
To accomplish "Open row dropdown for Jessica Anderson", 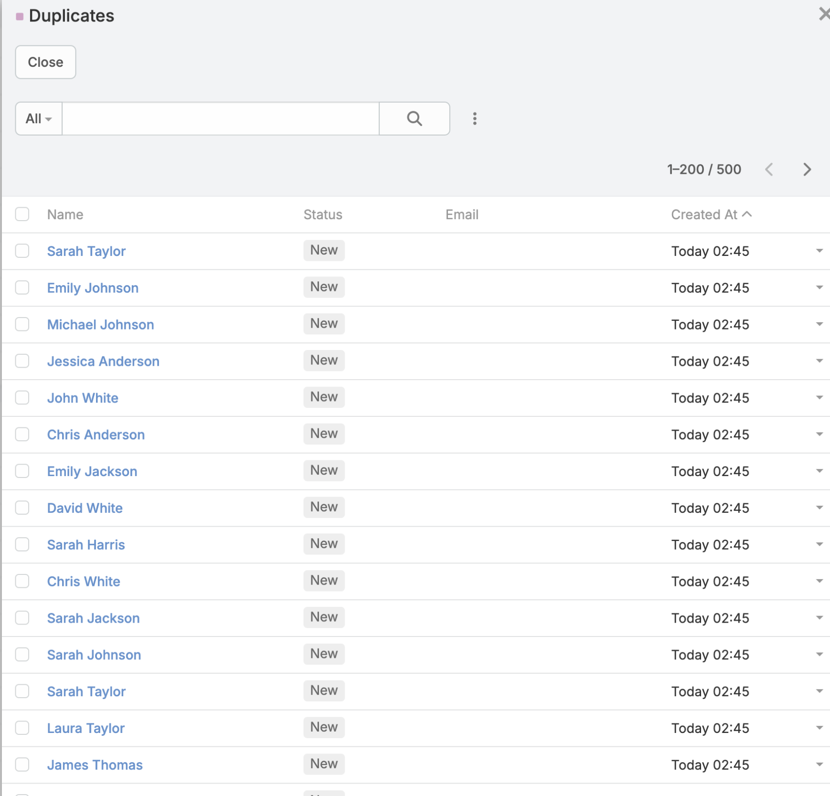I will click(819, 361).
